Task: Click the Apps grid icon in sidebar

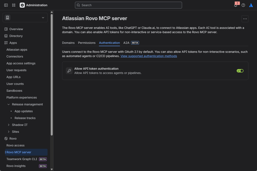Action: tap(6, 43)
